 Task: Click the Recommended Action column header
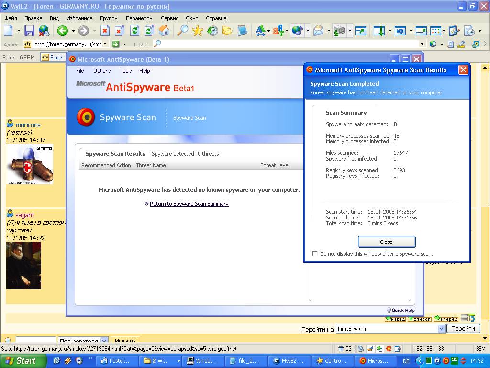pyautogui.click(x=106, y=165)
